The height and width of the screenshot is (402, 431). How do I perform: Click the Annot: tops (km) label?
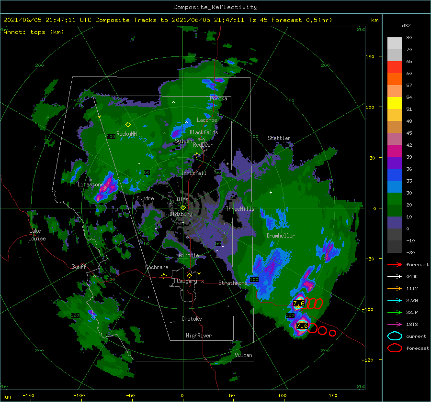point(34,32)
